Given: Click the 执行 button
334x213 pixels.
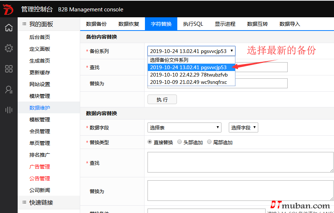Looking at the screenshot, I should 162,100.
